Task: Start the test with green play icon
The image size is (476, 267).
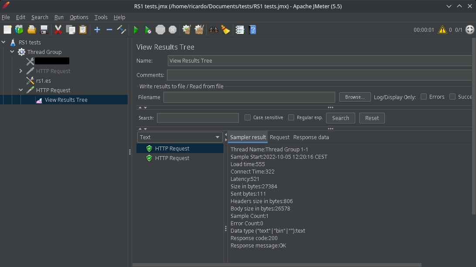Action: (136, 30)
